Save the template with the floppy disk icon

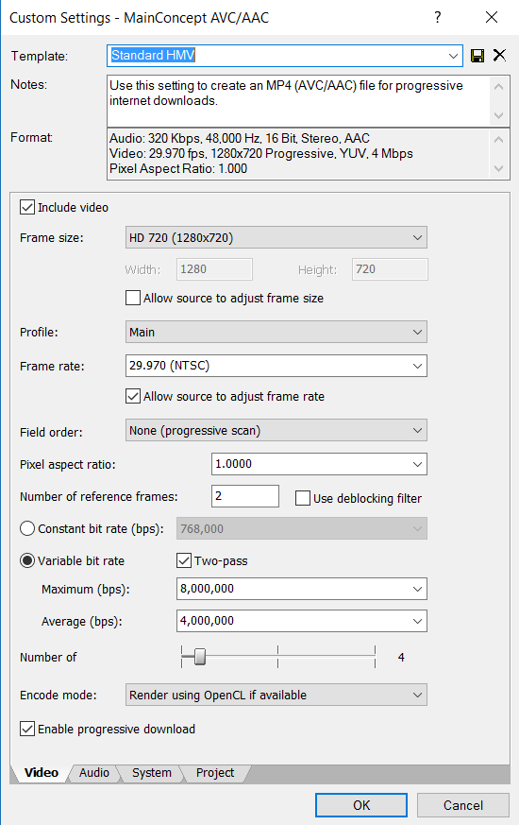click(x=477, y=56)
